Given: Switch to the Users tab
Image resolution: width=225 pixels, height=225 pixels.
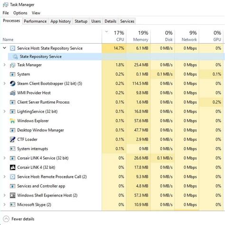Looking at the screenshot, I should tap(96, 21).
